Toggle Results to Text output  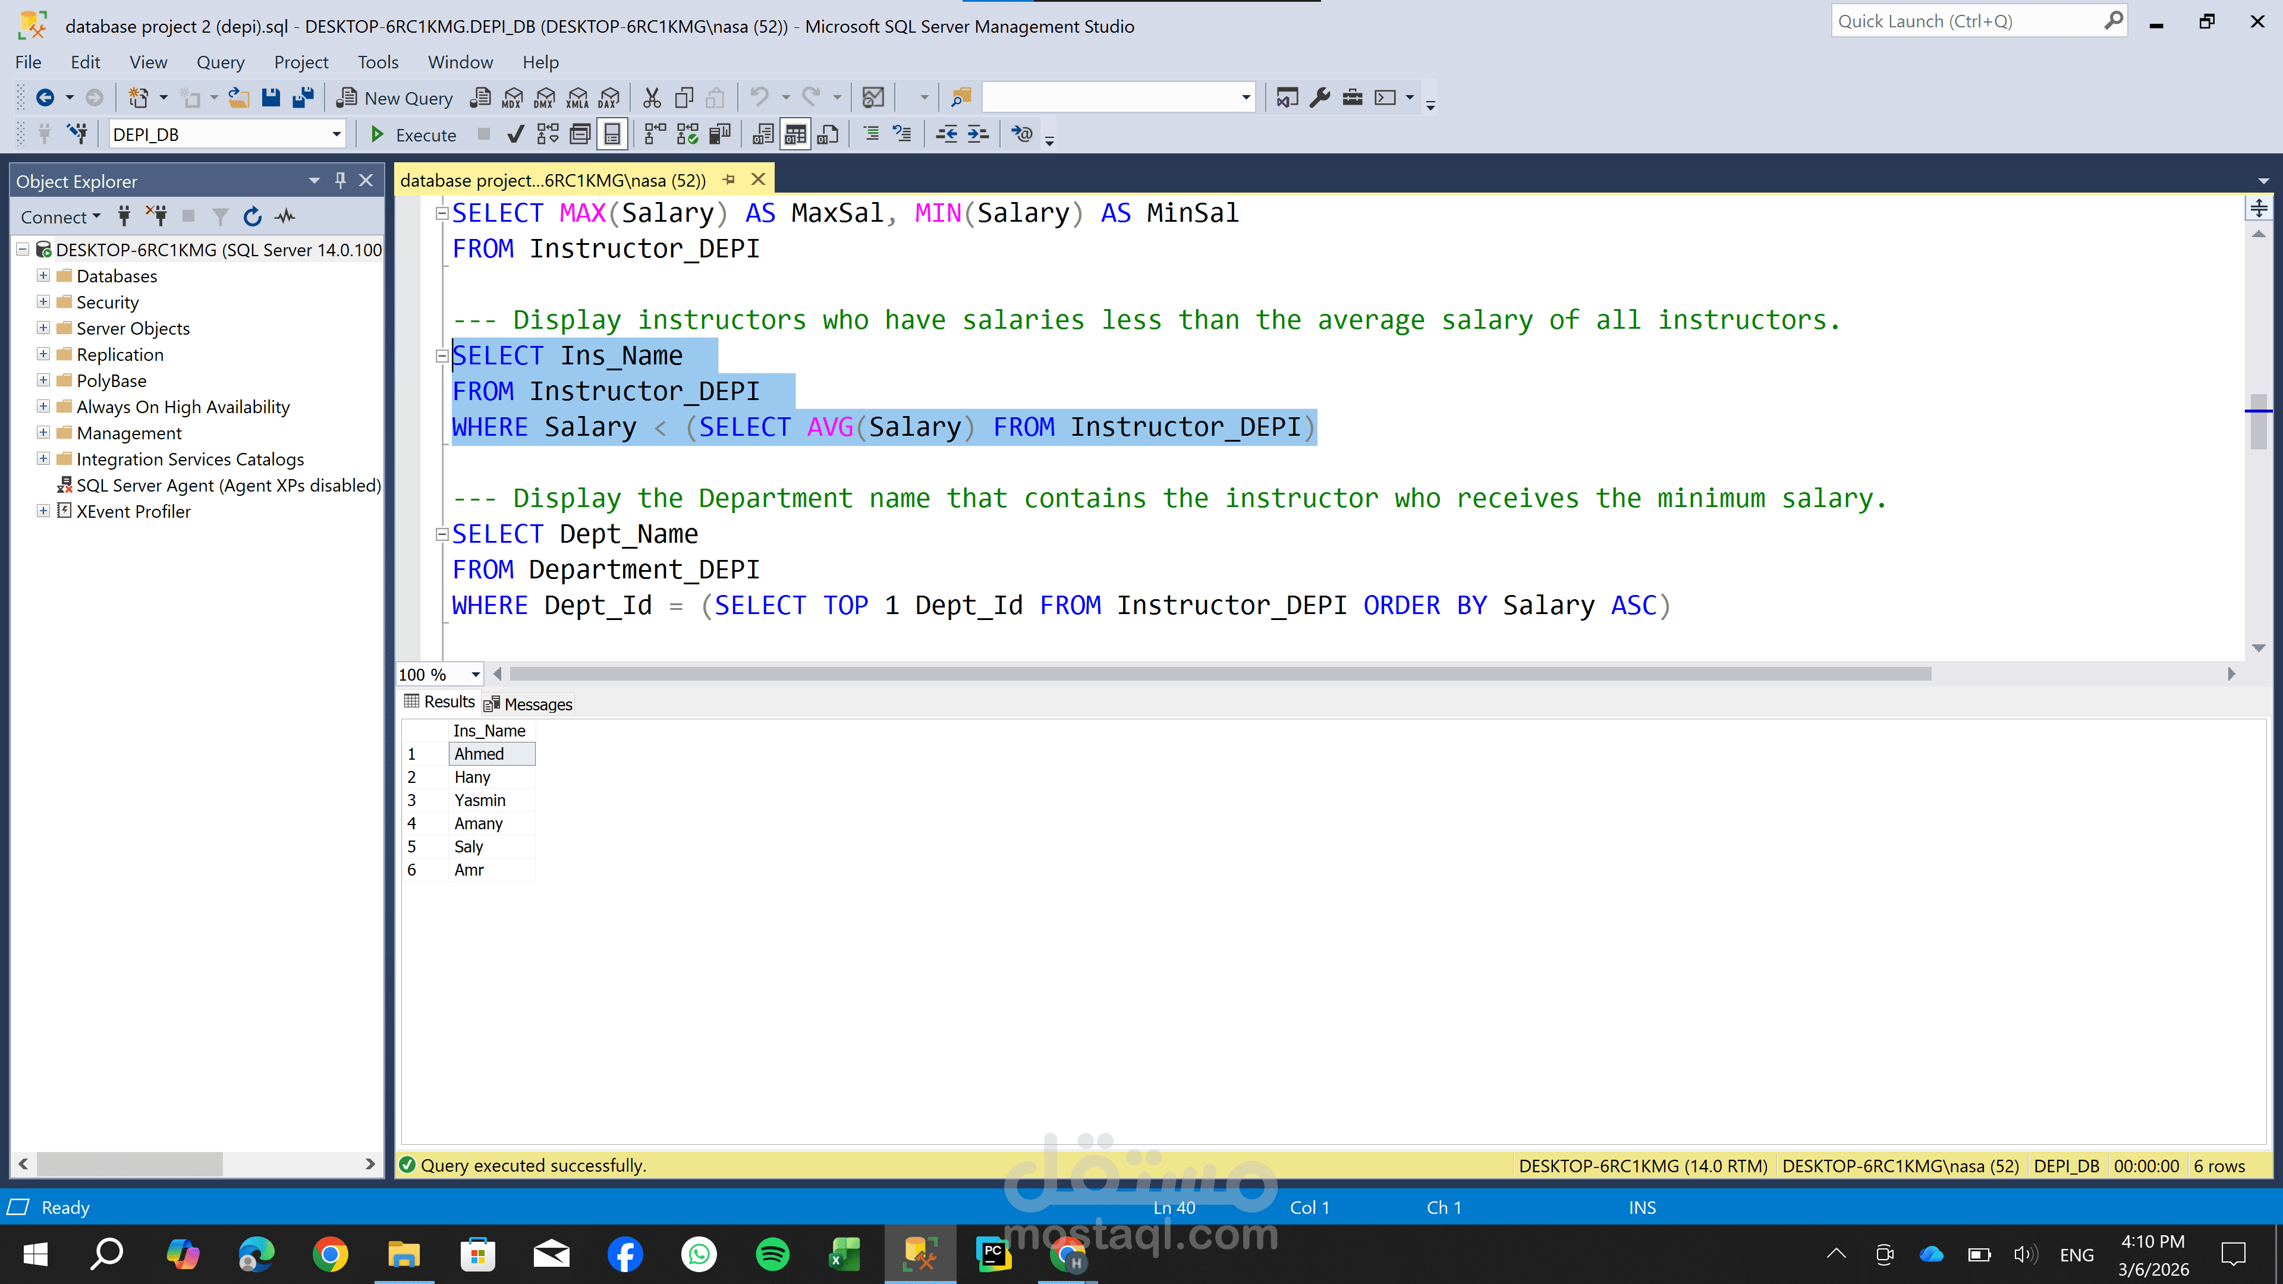[x=762, y=135]
